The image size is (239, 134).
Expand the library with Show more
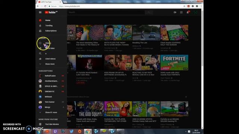(50, 64)
